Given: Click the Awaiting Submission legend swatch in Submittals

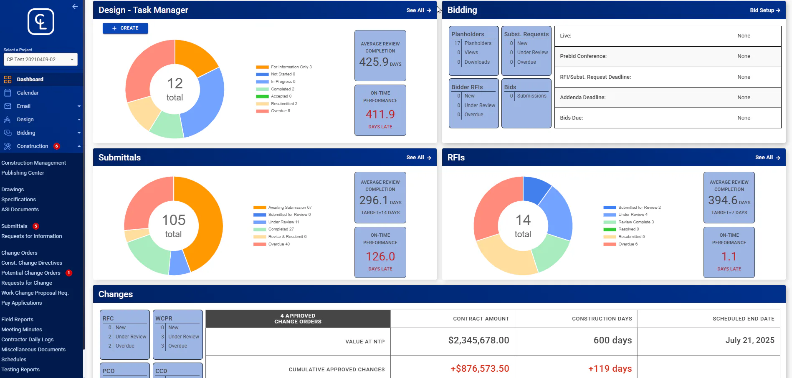Looking at the screenshot, I should 260,208.
